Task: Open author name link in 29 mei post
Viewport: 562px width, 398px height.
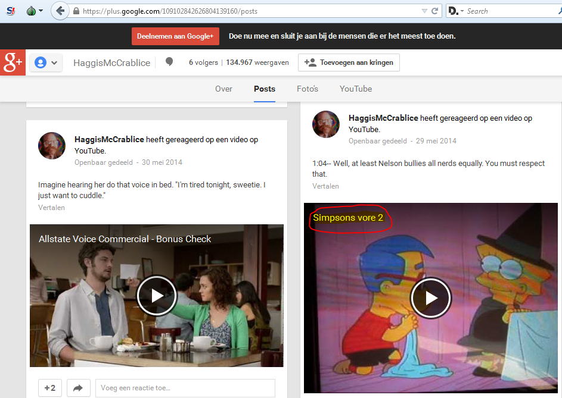Action: [384, 118]
